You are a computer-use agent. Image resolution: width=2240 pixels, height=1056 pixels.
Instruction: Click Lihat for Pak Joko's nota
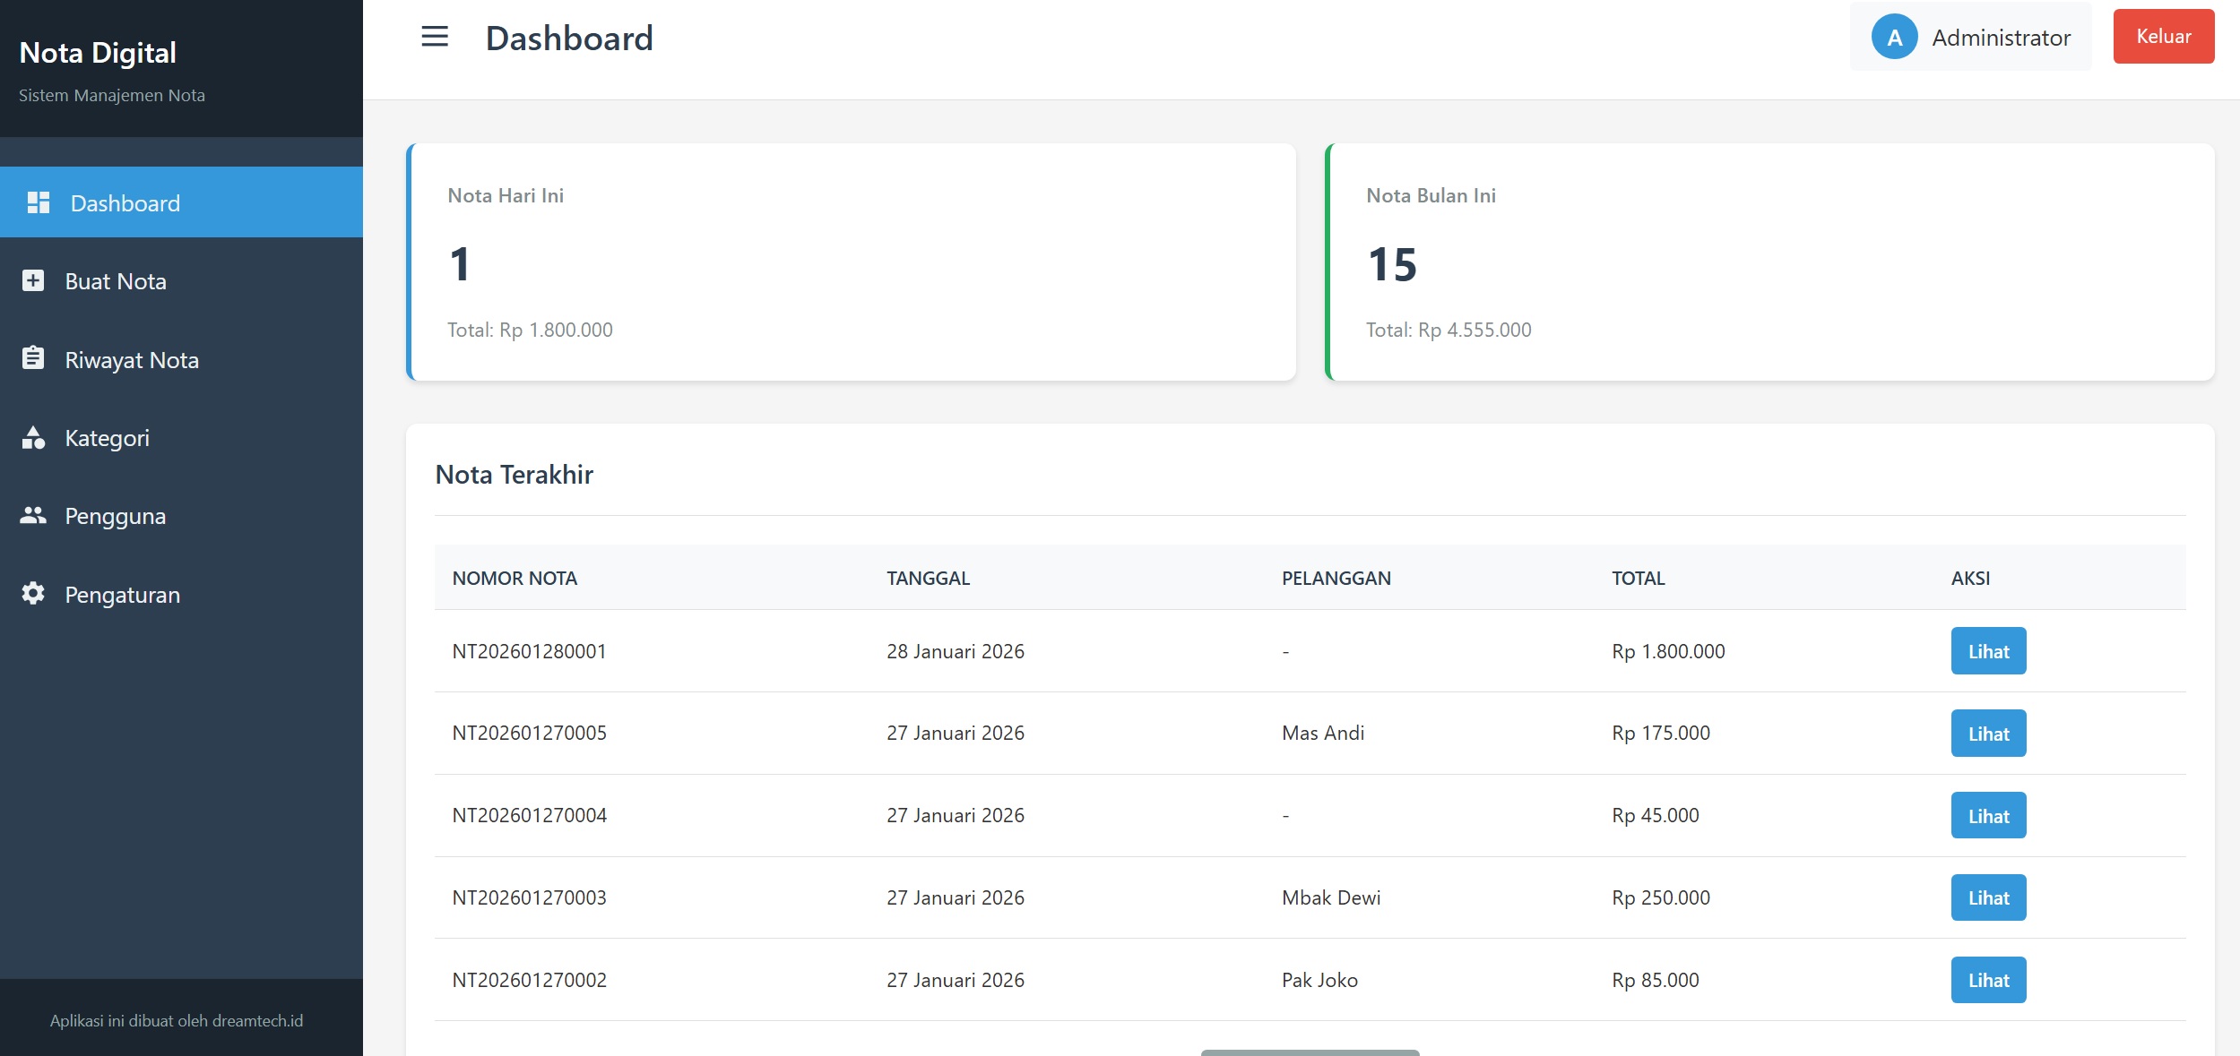pos(1987,980)
